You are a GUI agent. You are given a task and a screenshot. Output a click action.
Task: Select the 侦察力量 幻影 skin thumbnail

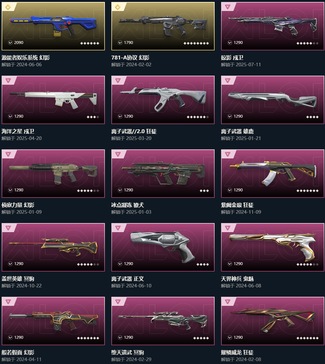(x=53, y=173)
